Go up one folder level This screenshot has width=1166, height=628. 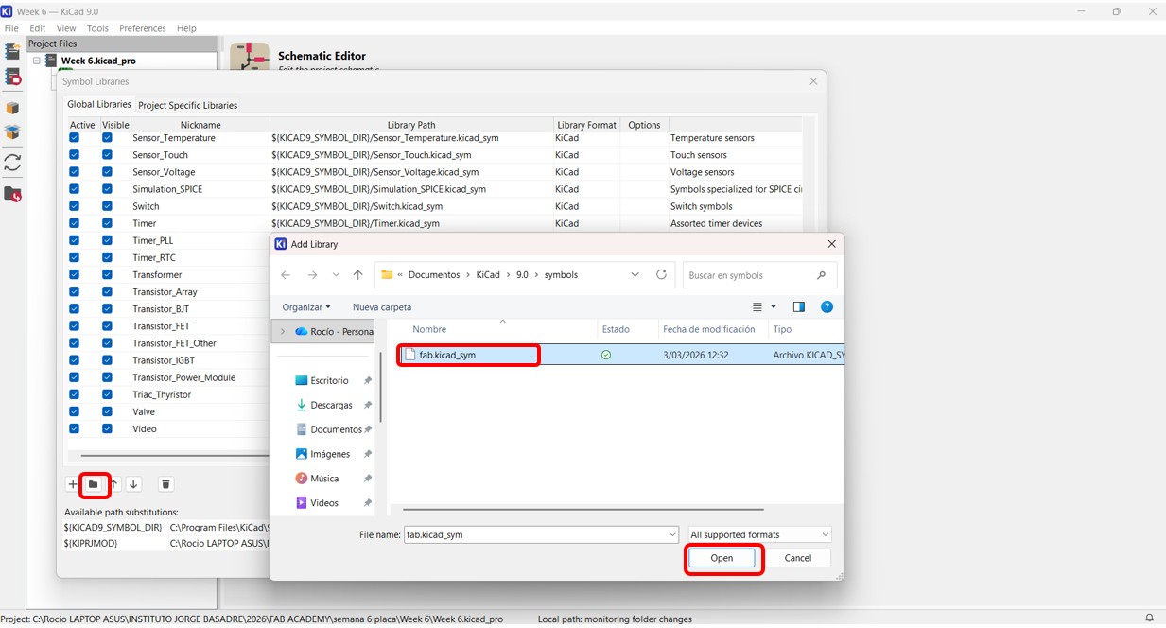[x=357, y=275]
